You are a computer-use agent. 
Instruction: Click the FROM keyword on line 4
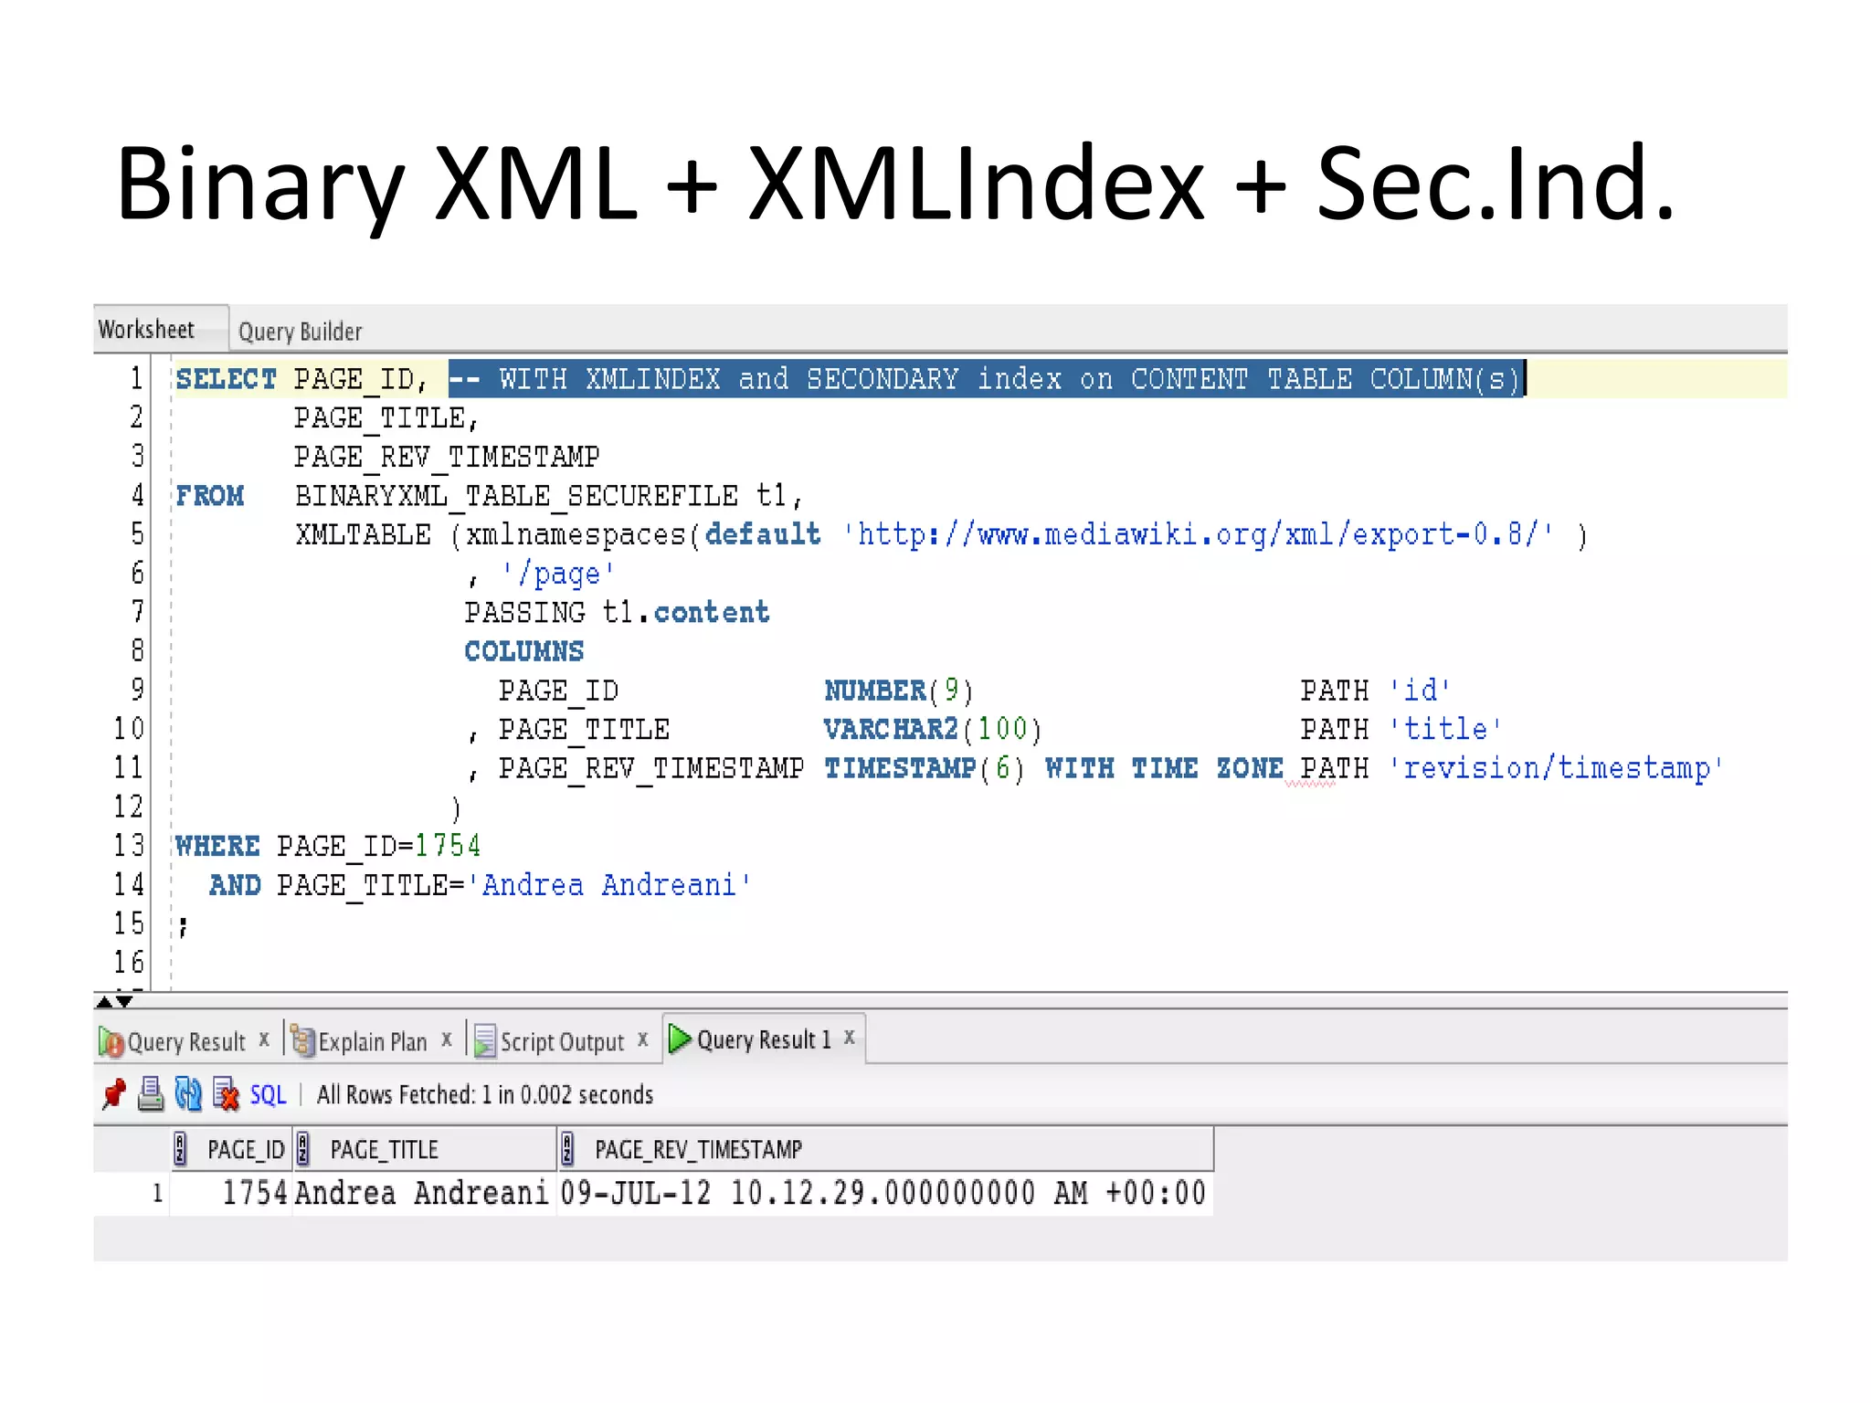click(210, 495)
